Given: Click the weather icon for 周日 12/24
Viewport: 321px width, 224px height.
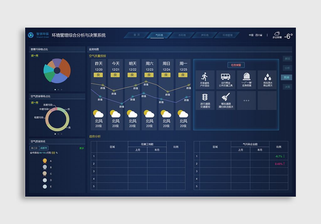Looking at the screenshot, I should [166, 114].
